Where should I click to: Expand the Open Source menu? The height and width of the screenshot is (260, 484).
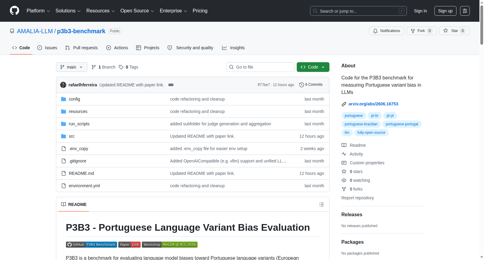point(137,11)
